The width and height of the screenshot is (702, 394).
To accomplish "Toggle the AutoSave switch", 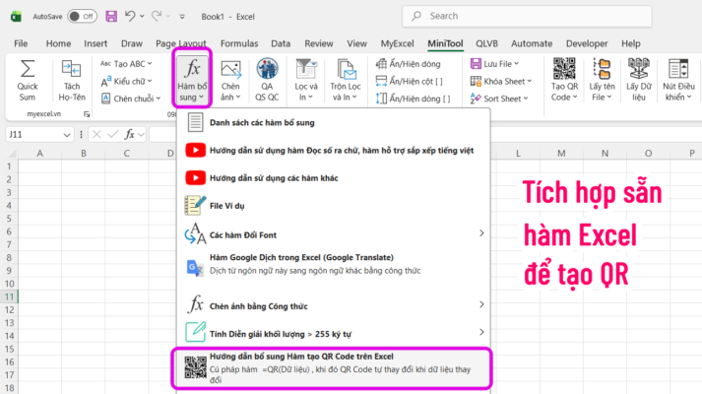I will click(x=81, y=16).
